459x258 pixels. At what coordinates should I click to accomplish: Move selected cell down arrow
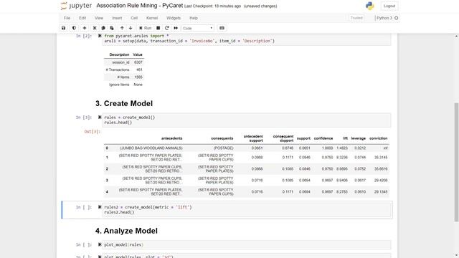pos(131,28)
